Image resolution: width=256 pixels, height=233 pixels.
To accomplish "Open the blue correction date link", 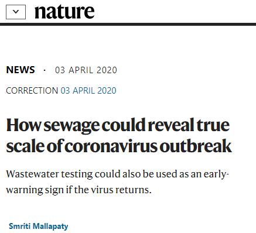I will point(88,91).
